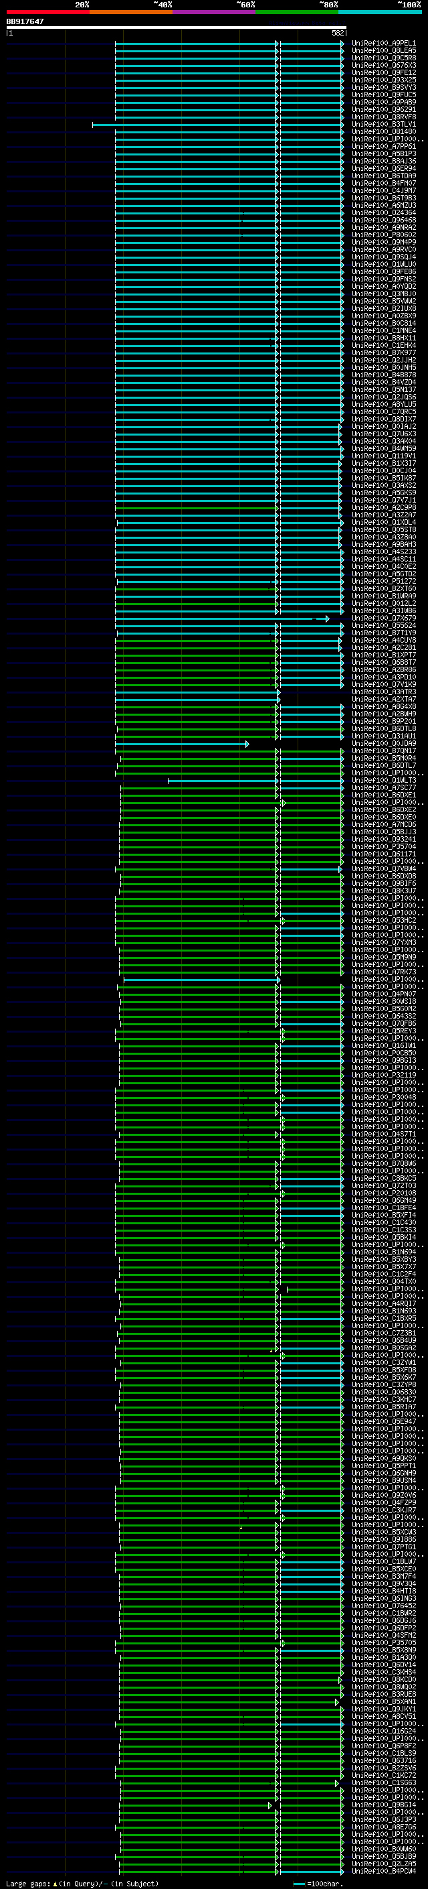Click the alignment bar of UniRef100_B3TLV1
This screenshot has height=1889, width=428.
(x=218, y=125)
